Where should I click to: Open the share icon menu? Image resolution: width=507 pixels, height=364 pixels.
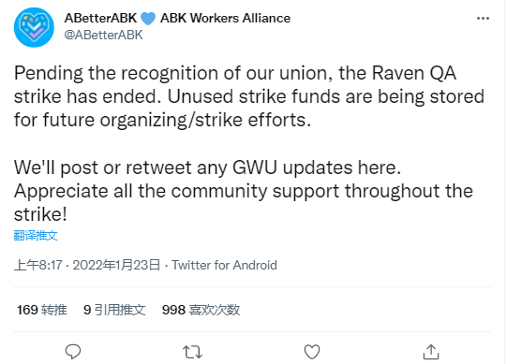pyautogui.click(x=431, y=352)
